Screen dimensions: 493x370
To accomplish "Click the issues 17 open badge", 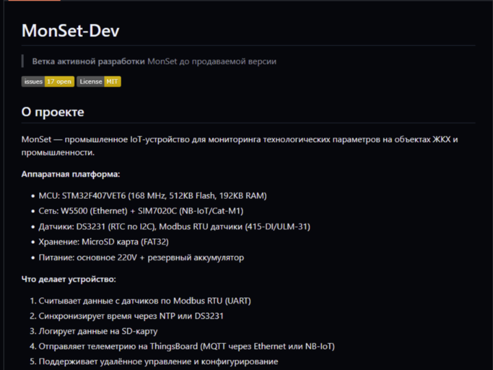I will tap(47, 82).
